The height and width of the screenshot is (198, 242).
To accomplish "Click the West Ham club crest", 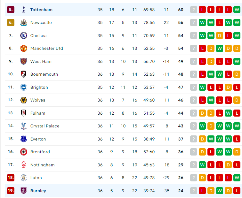I will [x=24, y=61].
